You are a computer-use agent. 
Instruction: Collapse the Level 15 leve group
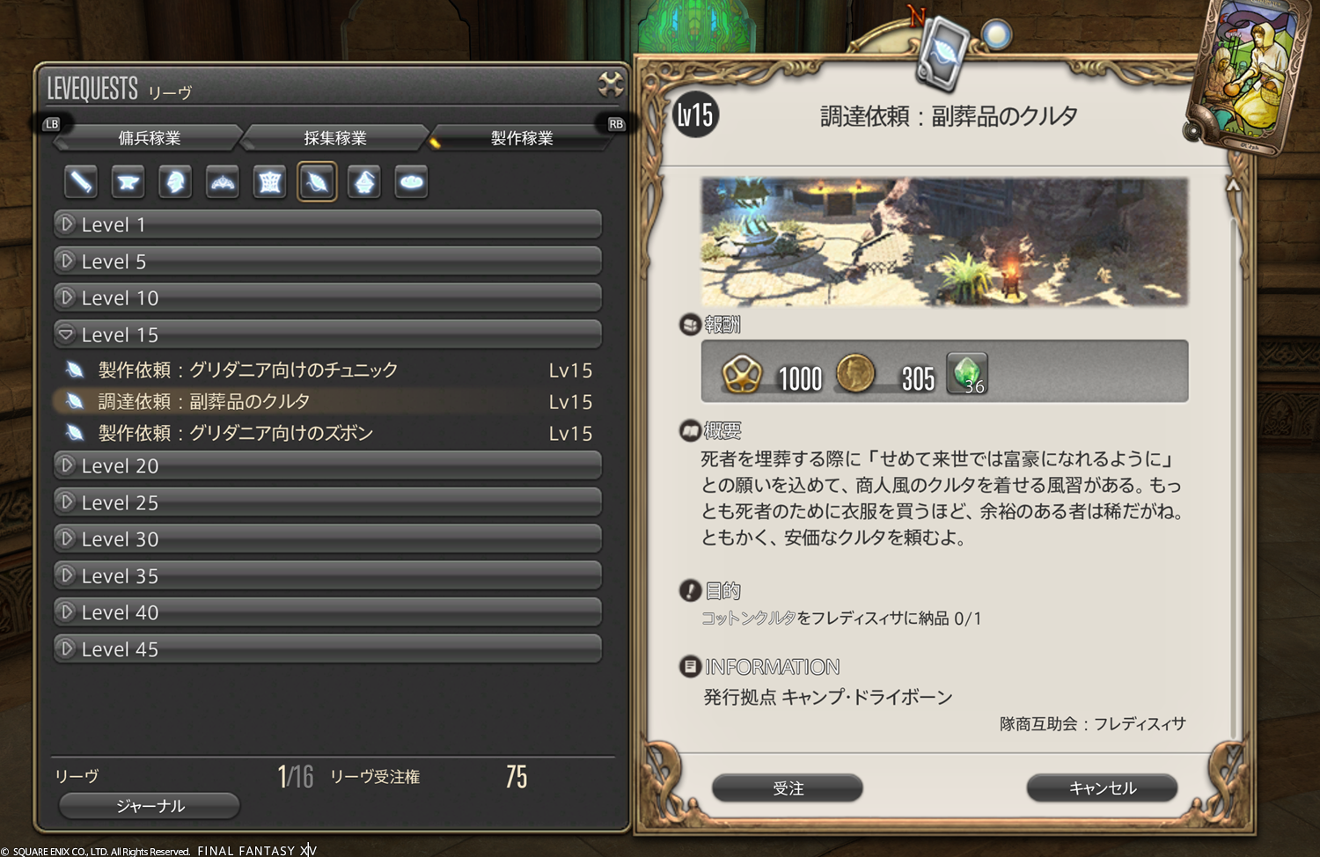[x=327, y=334]
